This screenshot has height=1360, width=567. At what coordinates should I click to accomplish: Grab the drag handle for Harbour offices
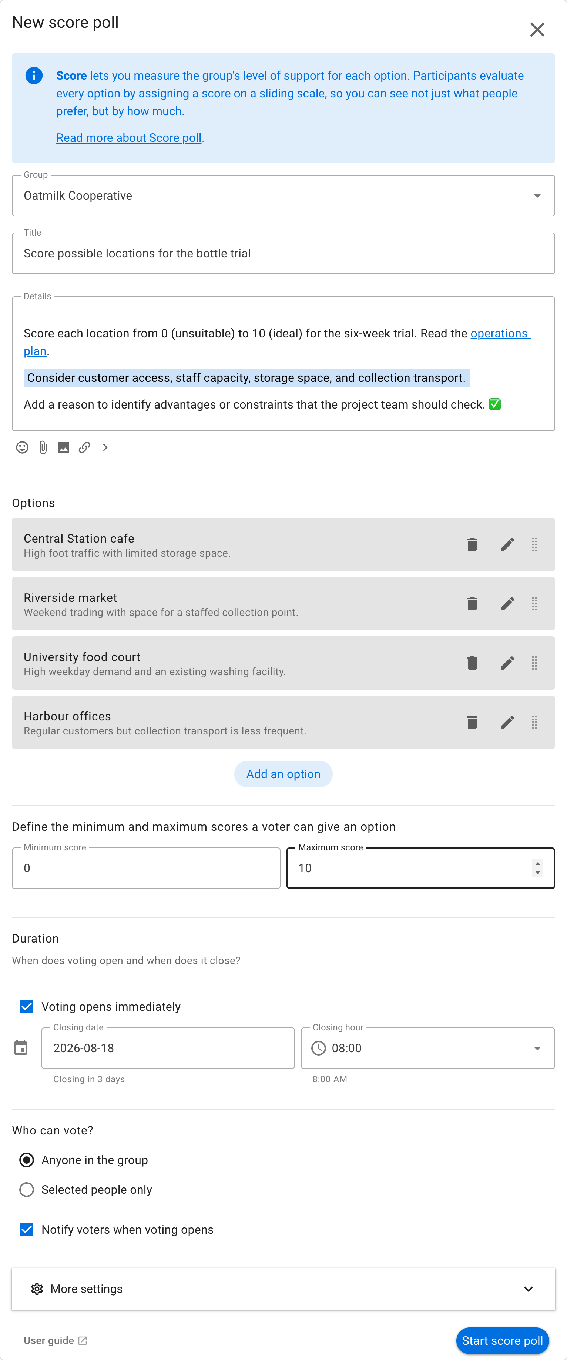[x=534, y=722]
